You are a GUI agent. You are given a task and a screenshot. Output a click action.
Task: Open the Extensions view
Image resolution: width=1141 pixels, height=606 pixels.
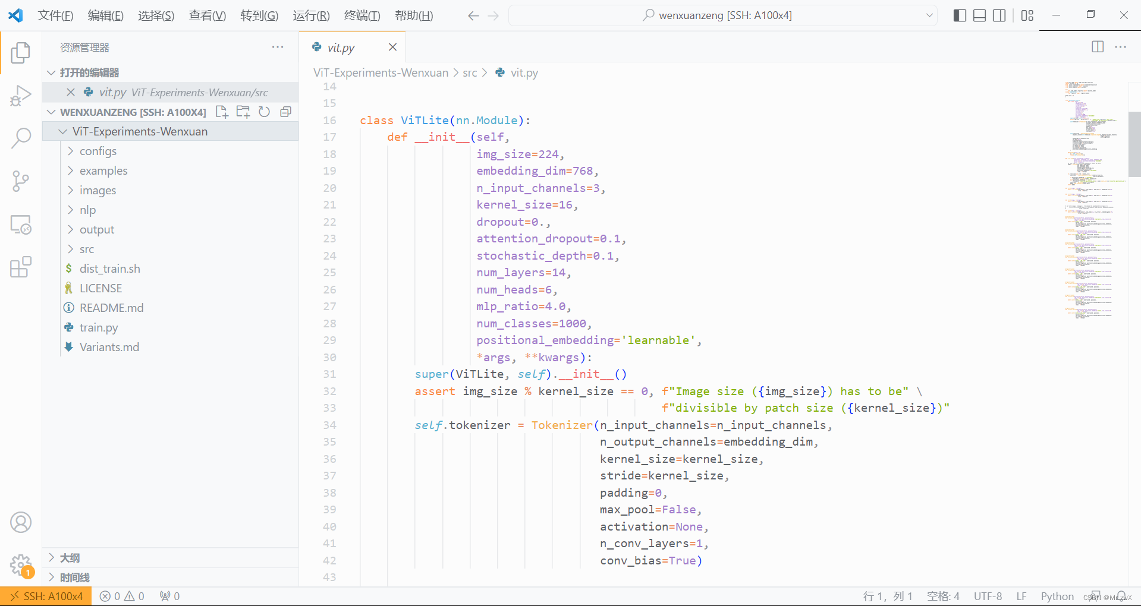[21, 267]
